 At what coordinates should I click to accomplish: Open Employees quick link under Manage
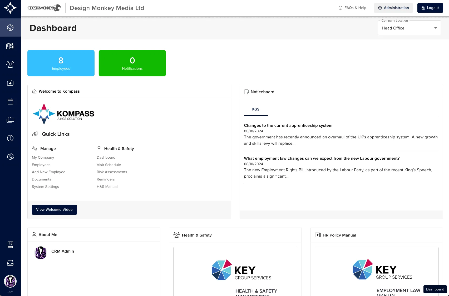(x=41, y=165)
